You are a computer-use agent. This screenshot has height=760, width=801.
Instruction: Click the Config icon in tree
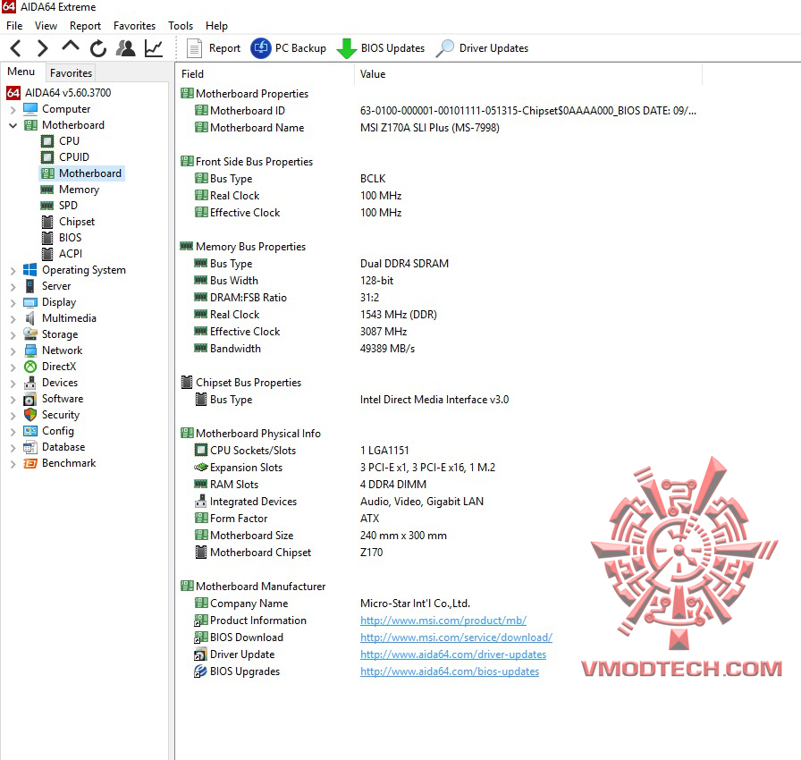(30, 431)
